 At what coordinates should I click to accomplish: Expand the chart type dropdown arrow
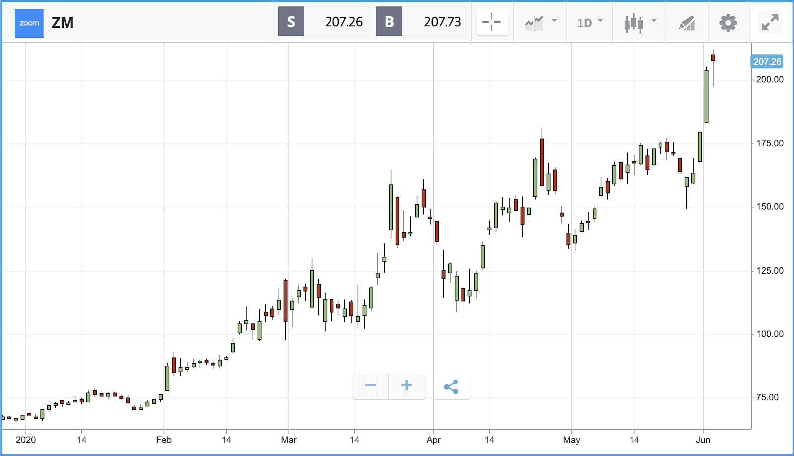654,21
